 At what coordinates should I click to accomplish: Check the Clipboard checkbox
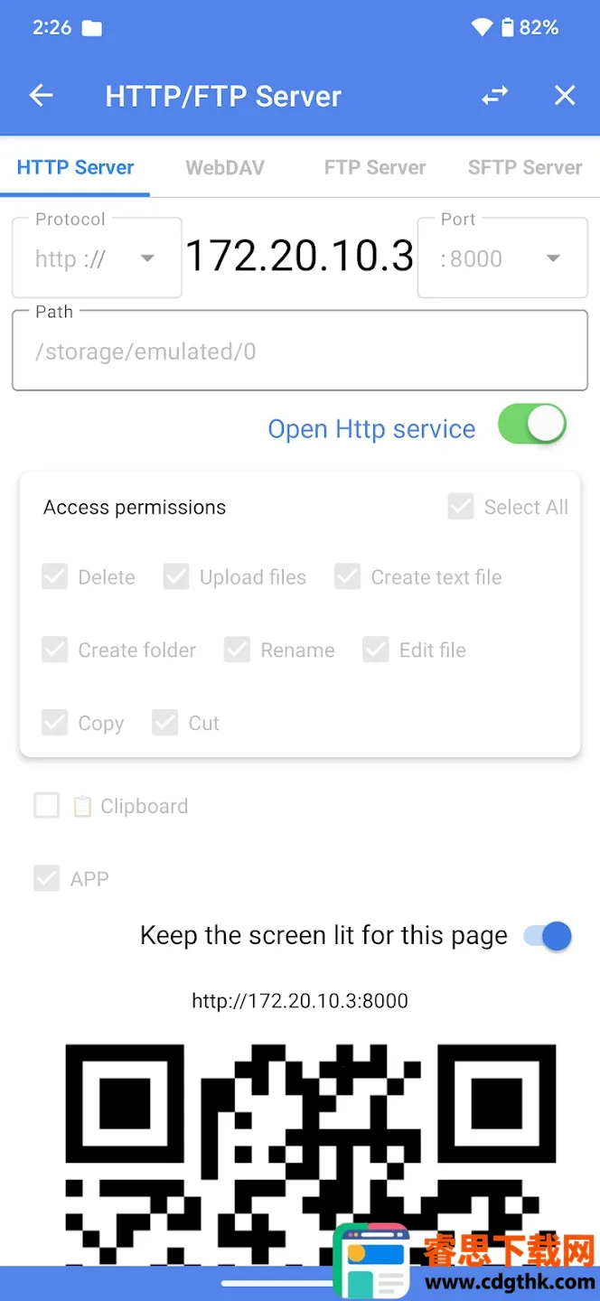coord(46,805)
